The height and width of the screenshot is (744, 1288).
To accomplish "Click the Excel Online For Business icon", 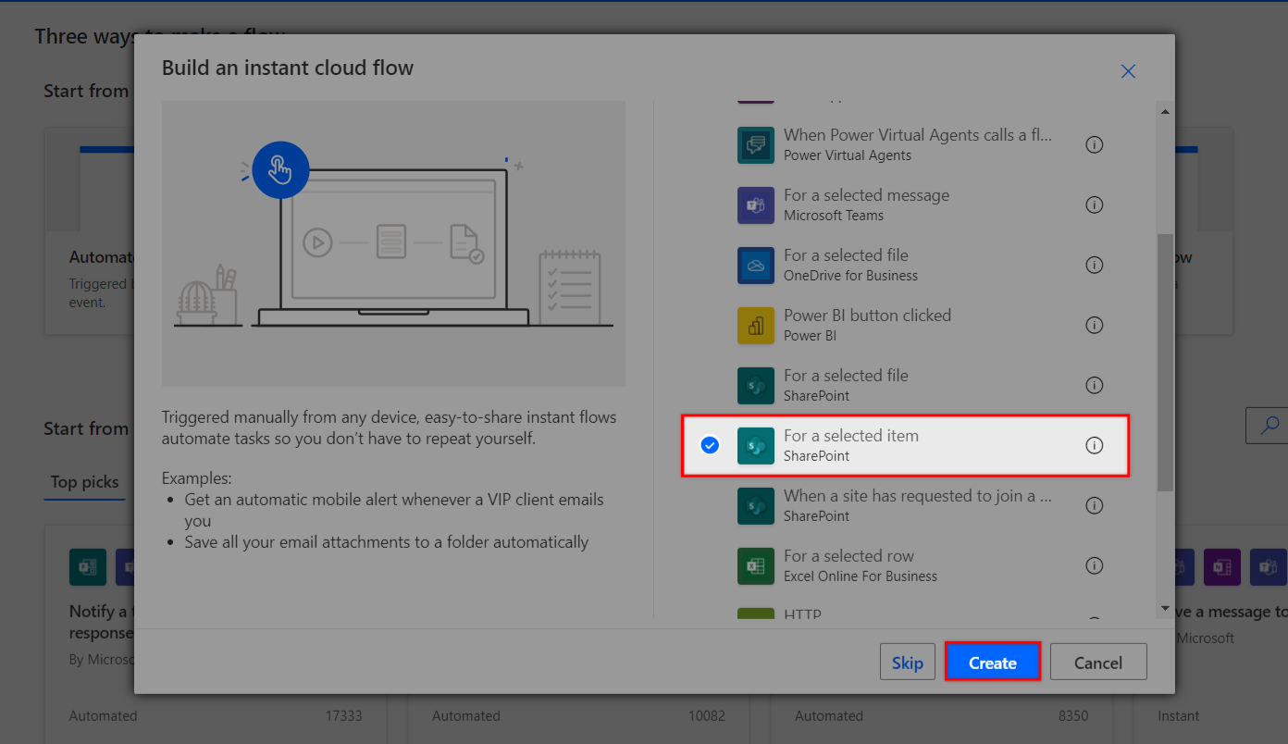I will (x=755, y=566).
